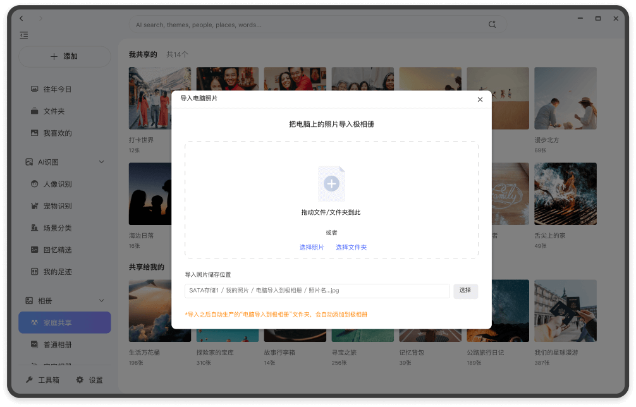This screenshot has height=407, width=636.
Task: Close the 导入电脑照片 dialog
Action: click(x=480, y=99)
